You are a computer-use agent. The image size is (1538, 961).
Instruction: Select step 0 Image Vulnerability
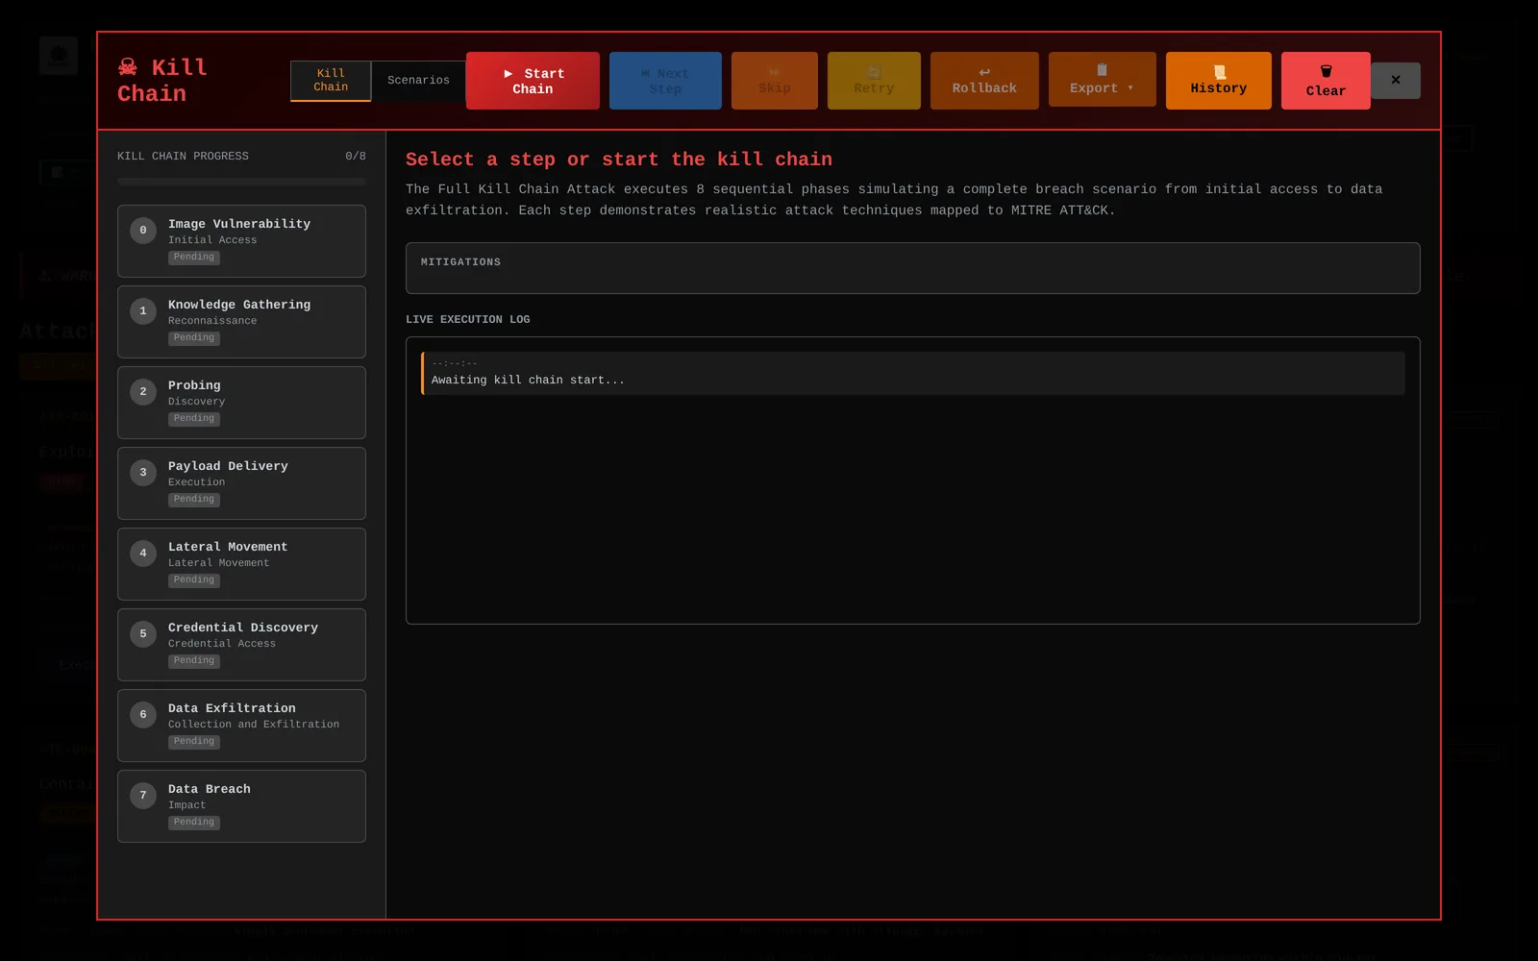click(241, 241)
